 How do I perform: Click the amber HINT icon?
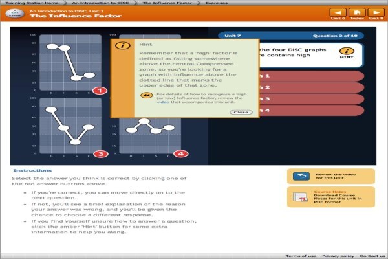coord(347,51)
